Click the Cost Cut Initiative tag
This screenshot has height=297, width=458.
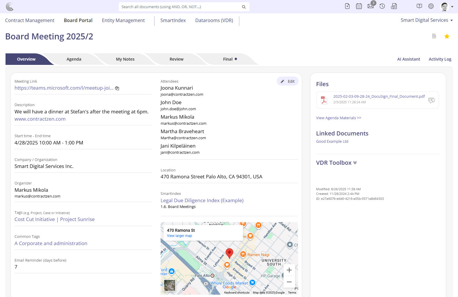pyautogui.click(x=35, y=219)
